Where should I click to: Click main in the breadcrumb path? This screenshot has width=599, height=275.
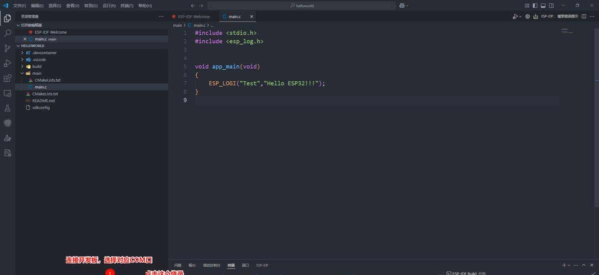(x=177, y=25)
